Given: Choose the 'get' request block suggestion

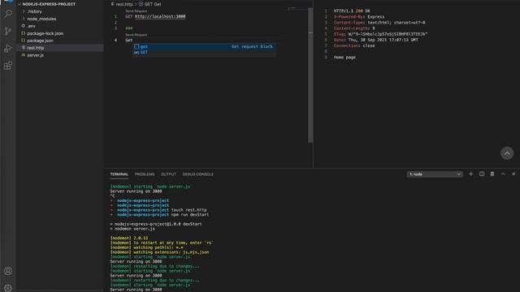Looking at the screenshot, I should (x=204, y=46).
